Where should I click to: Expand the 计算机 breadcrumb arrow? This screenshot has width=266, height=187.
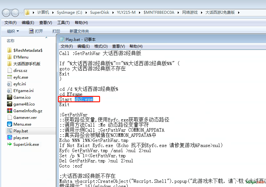point(53,12)
